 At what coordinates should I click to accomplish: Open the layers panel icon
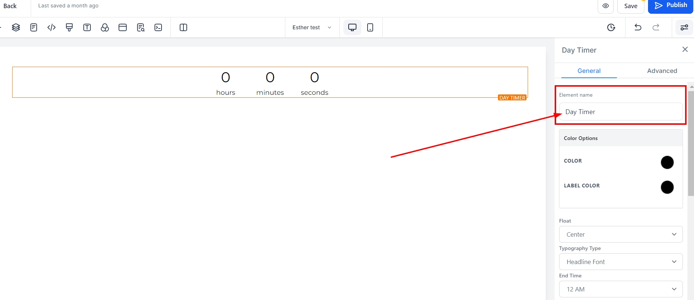[16, 27]
